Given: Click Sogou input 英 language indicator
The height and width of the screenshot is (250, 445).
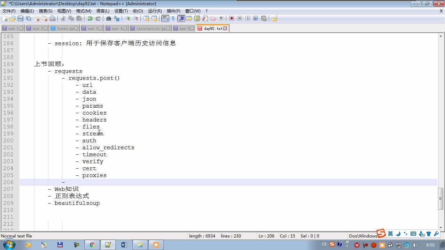Looking at the screenshot, I should pyautogui.click(x=390, y=234).
